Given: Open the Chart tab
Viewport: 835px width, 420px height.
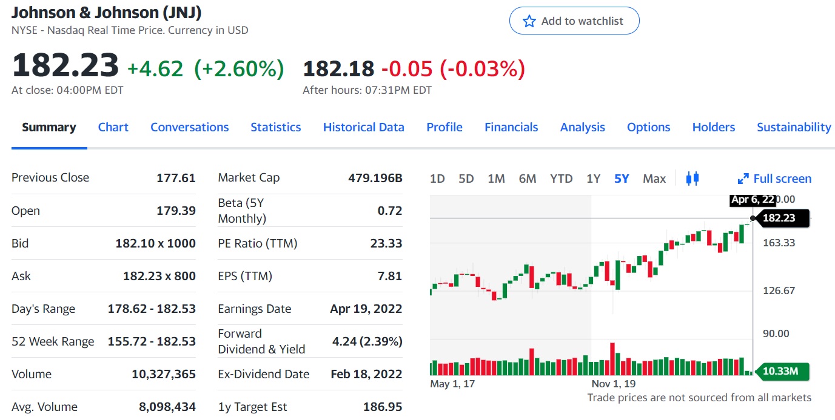Looking at the screenshot, I should click(x=113, y=127).
